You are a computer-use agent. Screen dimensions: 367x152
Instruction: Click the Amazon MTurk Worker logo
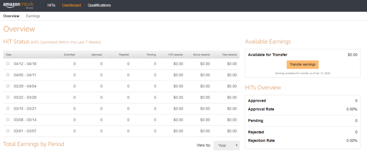pyautogui.click(x=18, y=5)
